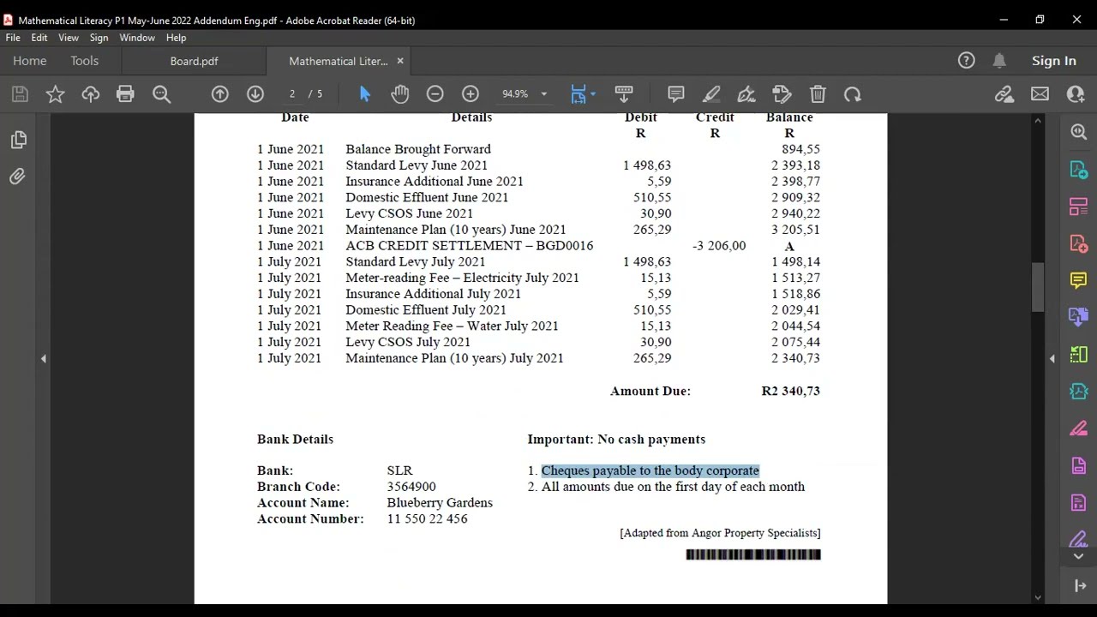Click the highlighted 'Cheques payable to the body corporate' text
This screenshot has width=1097, height=617.
pos(650,470)
